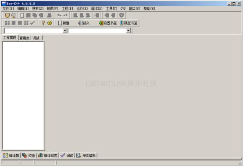Open the 搜索[S] menu
The height and width of the screenshot is (167, 243).
tap(38, 8)
